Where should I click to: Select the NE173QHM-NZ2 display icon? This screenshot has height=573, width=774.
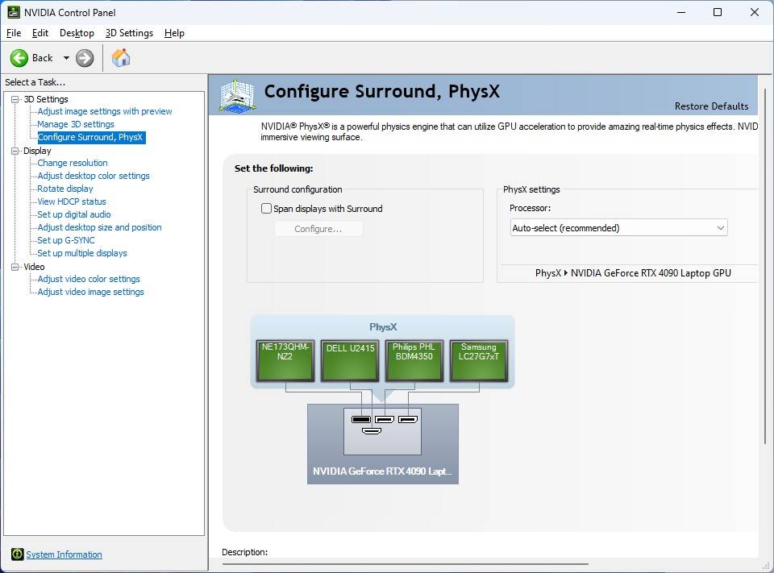pos(285,360)
